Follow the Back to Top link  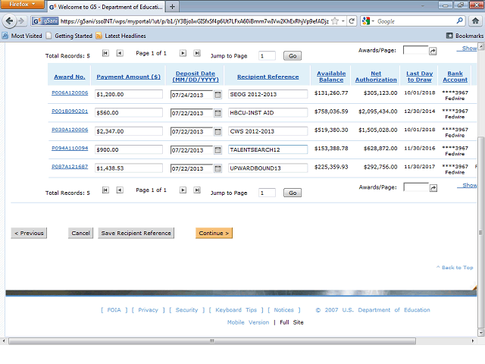(x=455, y=268)
